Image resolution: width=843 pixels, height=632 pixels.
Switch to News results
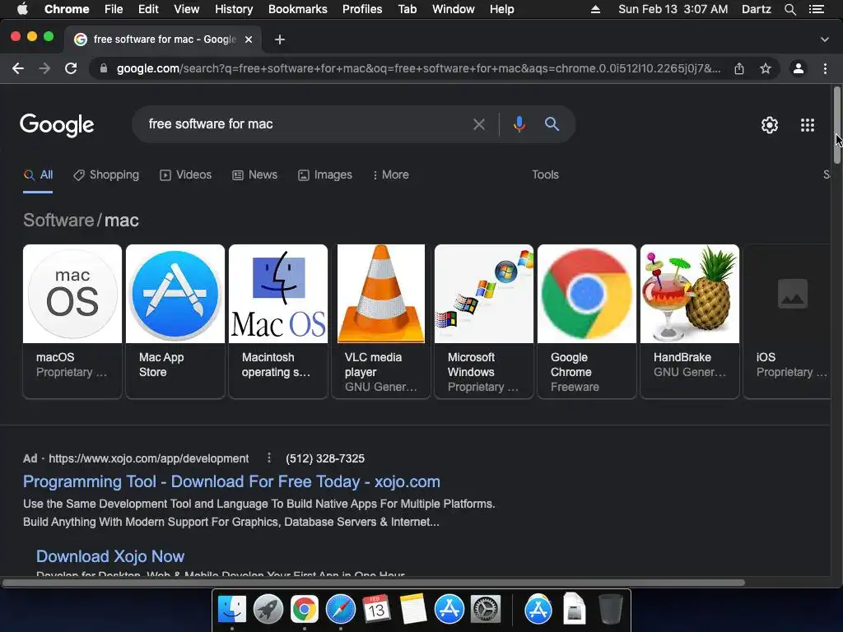(255, 175)
